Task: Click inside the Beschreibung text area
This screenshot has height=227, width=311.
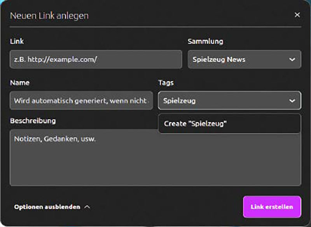Action: [x=155, y=164]
